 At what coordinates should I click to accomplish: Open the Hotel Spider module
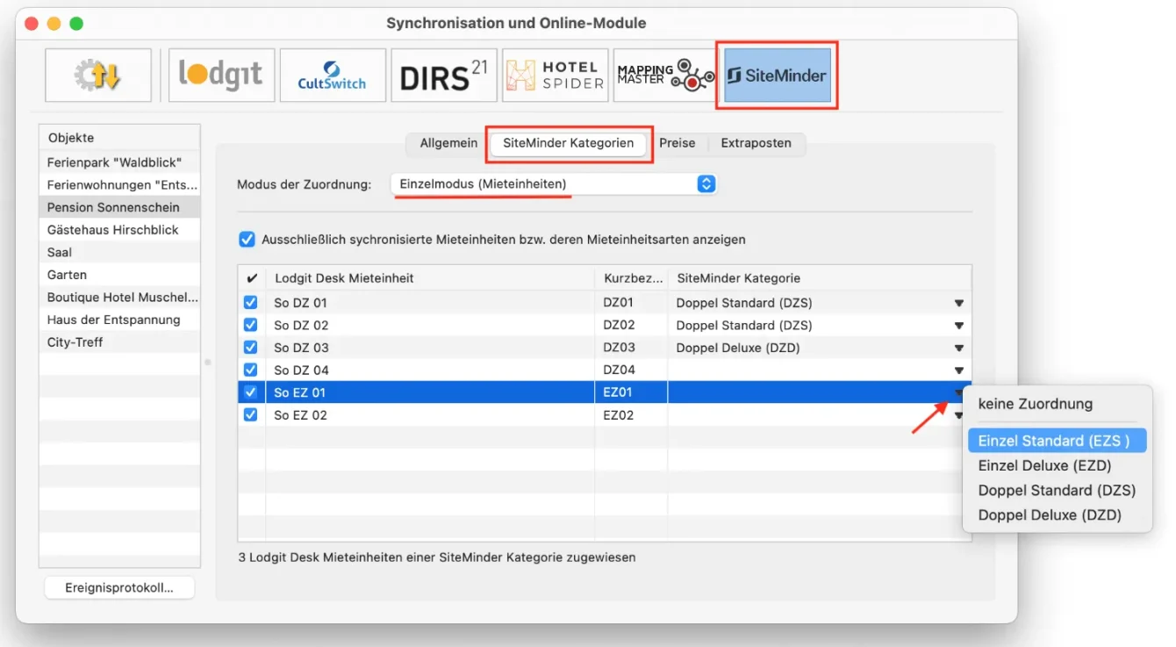click(556, 75)
